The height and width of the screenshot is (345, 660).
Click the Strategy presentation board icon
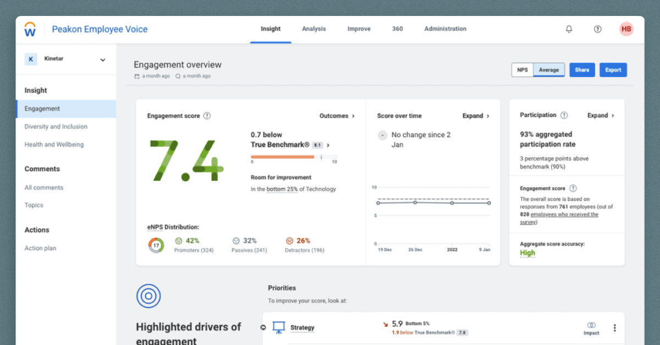click(279, 328)
